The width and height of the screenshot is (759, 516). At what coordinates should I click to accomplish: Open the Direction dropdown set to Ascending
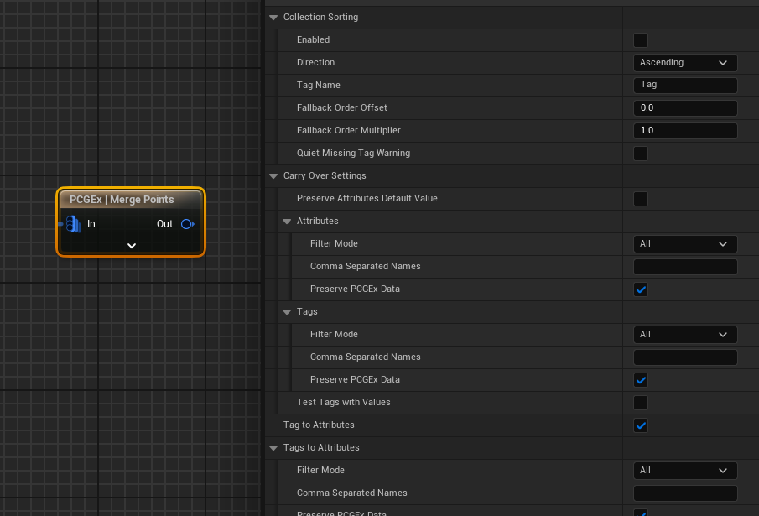684,63
